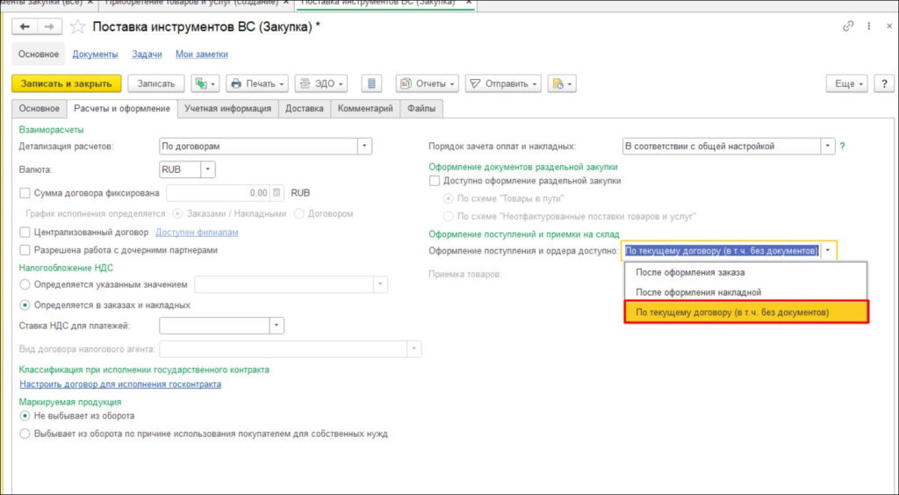Click the Детализация расчетов По договорам field
This screenshot has width=899, height=495.
click(x=259, y=146)
